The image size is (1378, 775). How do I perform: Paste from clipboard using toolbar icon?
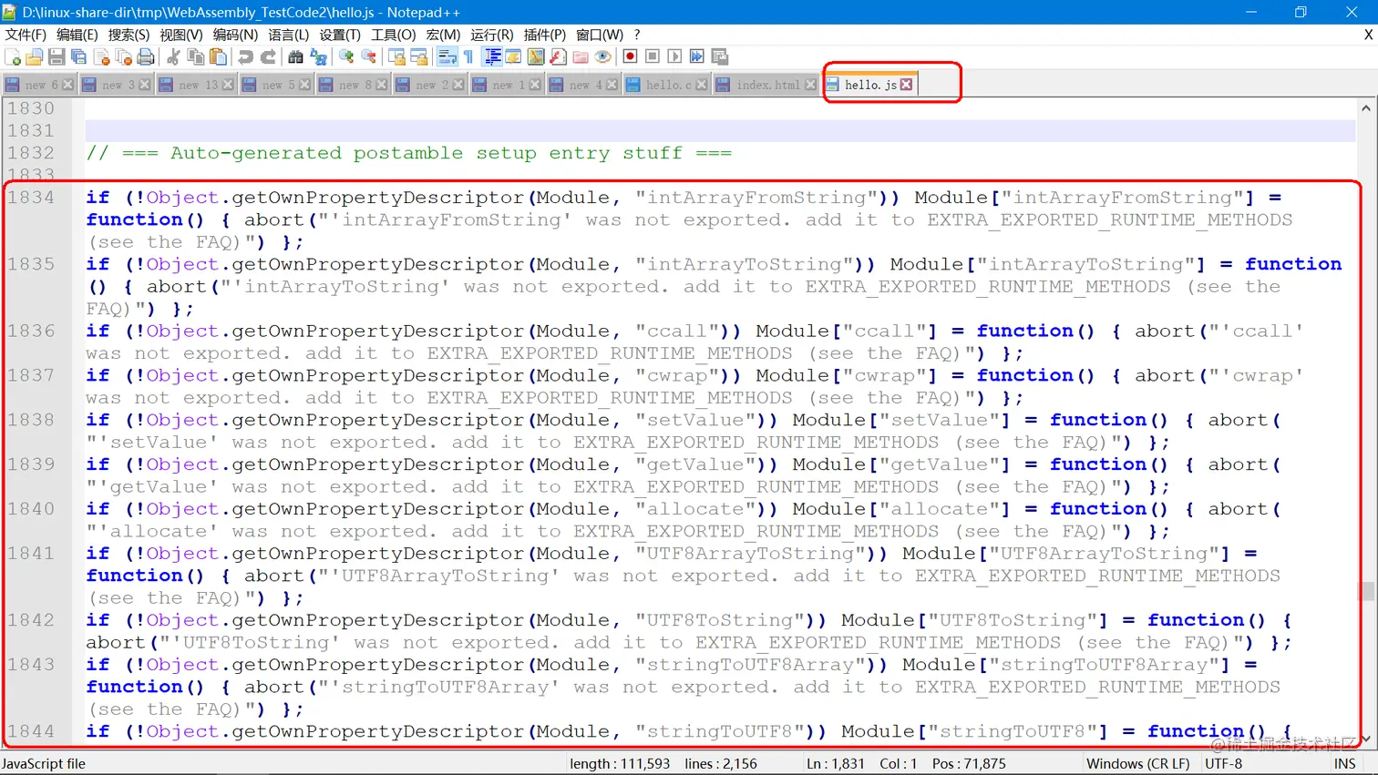tap(218, 56)
